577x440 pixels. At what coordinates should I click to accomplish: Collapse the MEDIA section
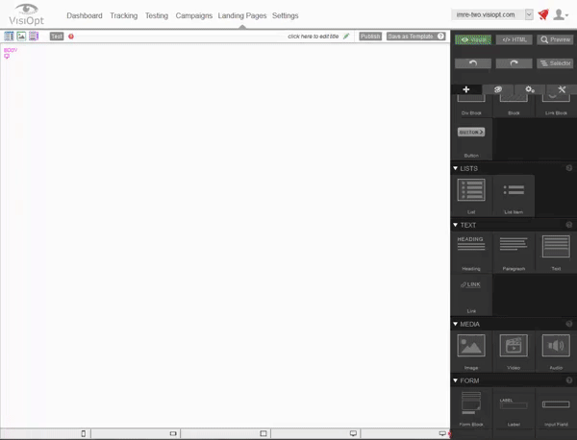[x=456, y=325]
